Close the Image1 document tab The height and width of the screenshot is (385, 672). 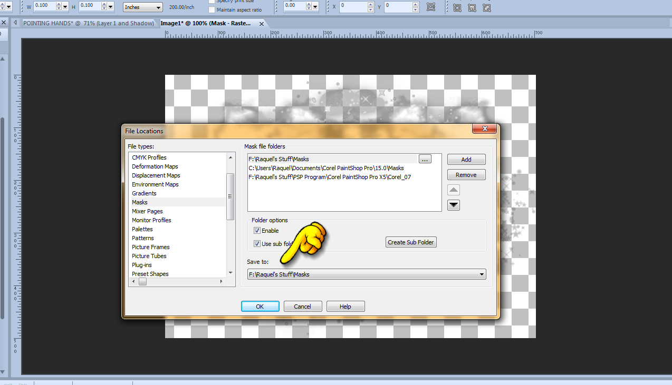click(x=261, y=23)
